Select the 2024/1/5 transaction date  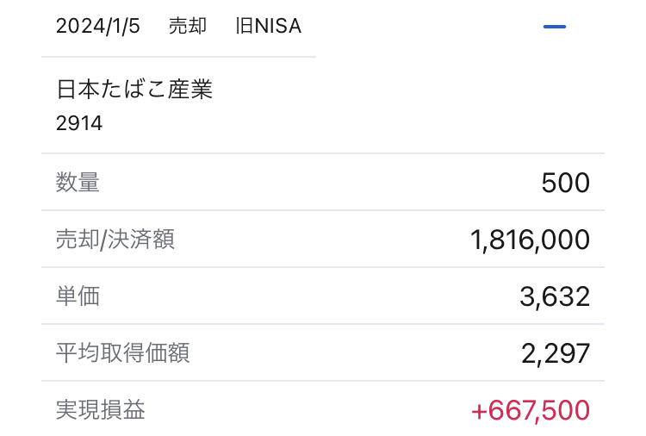tap(98, 27)
